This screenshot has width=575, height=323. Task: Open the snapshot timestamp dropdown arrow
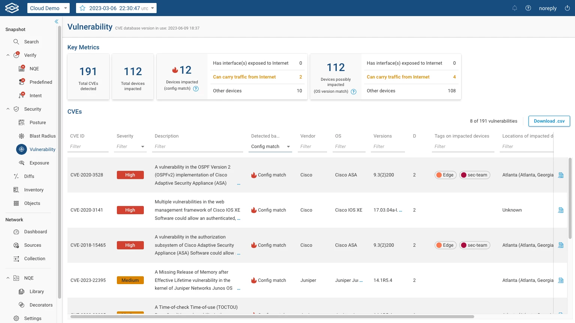point(153,8)
